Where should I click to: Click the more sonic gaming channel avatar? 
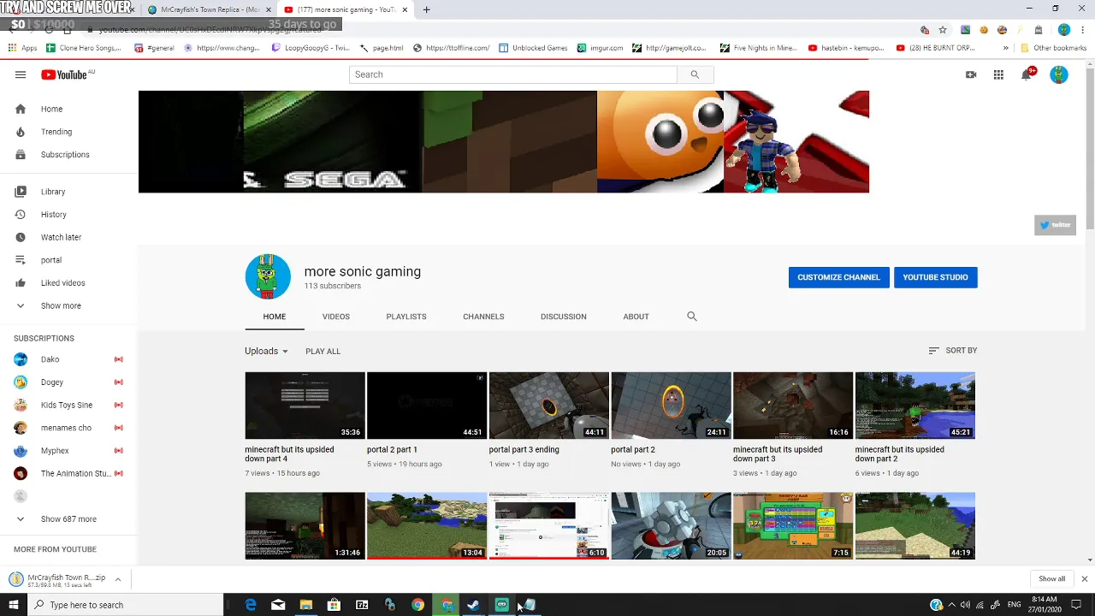tap(268, 276)
